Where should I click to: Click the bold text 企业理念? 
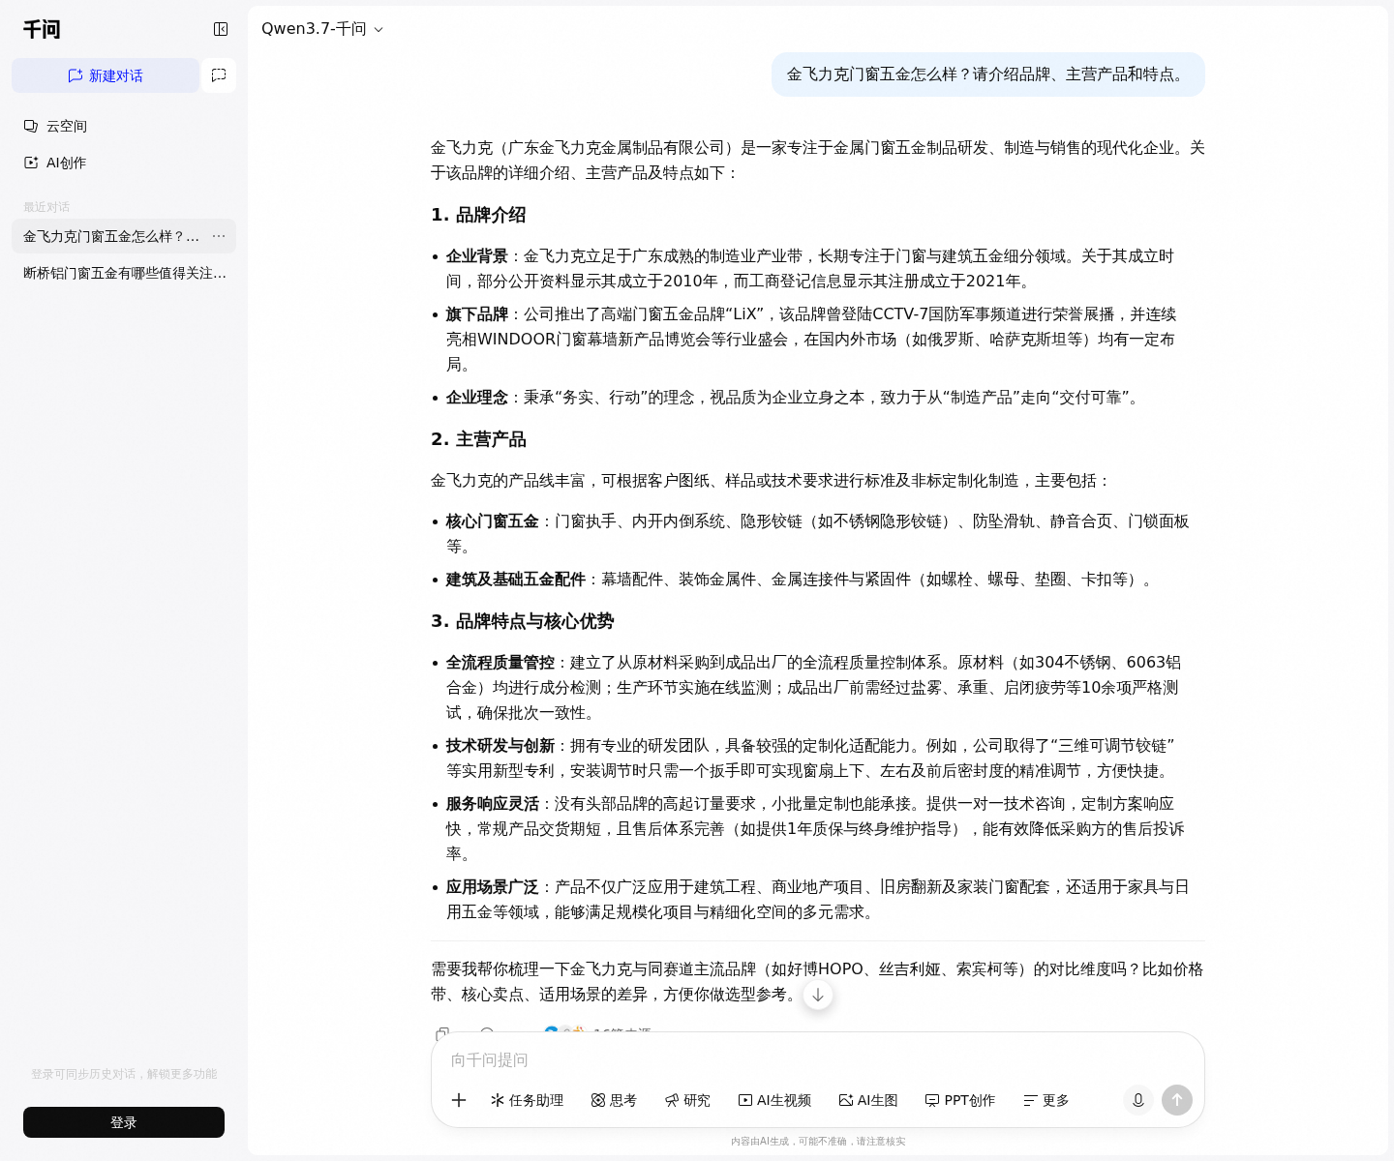click(477, 398)
